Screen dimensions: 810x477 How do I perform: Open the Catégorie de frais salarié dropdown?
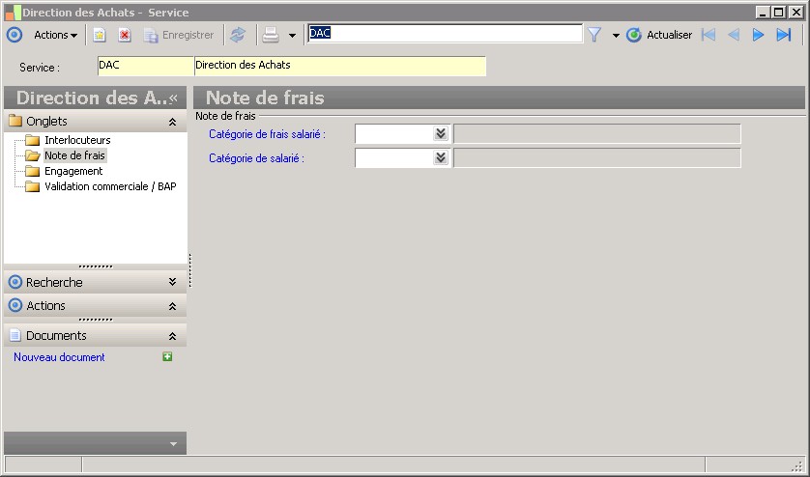pyautogui.click(x=441, y=133)
